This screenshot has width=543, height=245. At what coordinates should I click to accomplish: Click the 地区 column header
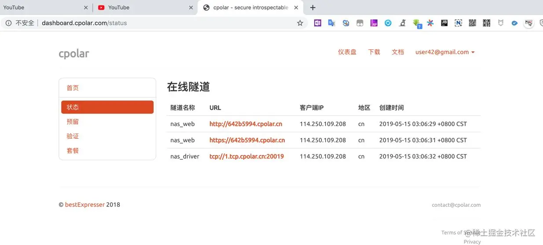[x=364, y=108]
